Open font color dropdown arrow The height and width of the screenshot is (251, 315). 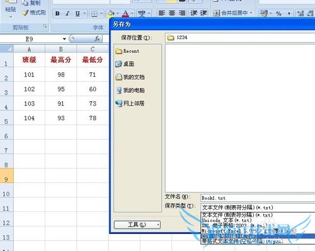132,14
